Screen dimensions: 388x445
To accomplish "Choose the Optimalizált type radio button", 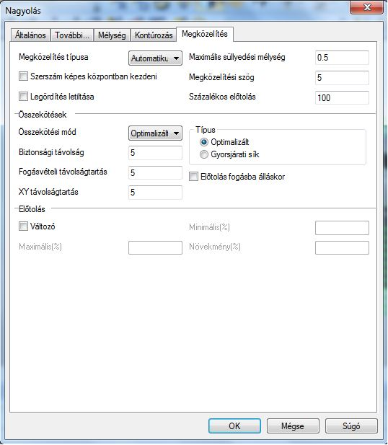I will pyautogui.click(x=204, y=142).
